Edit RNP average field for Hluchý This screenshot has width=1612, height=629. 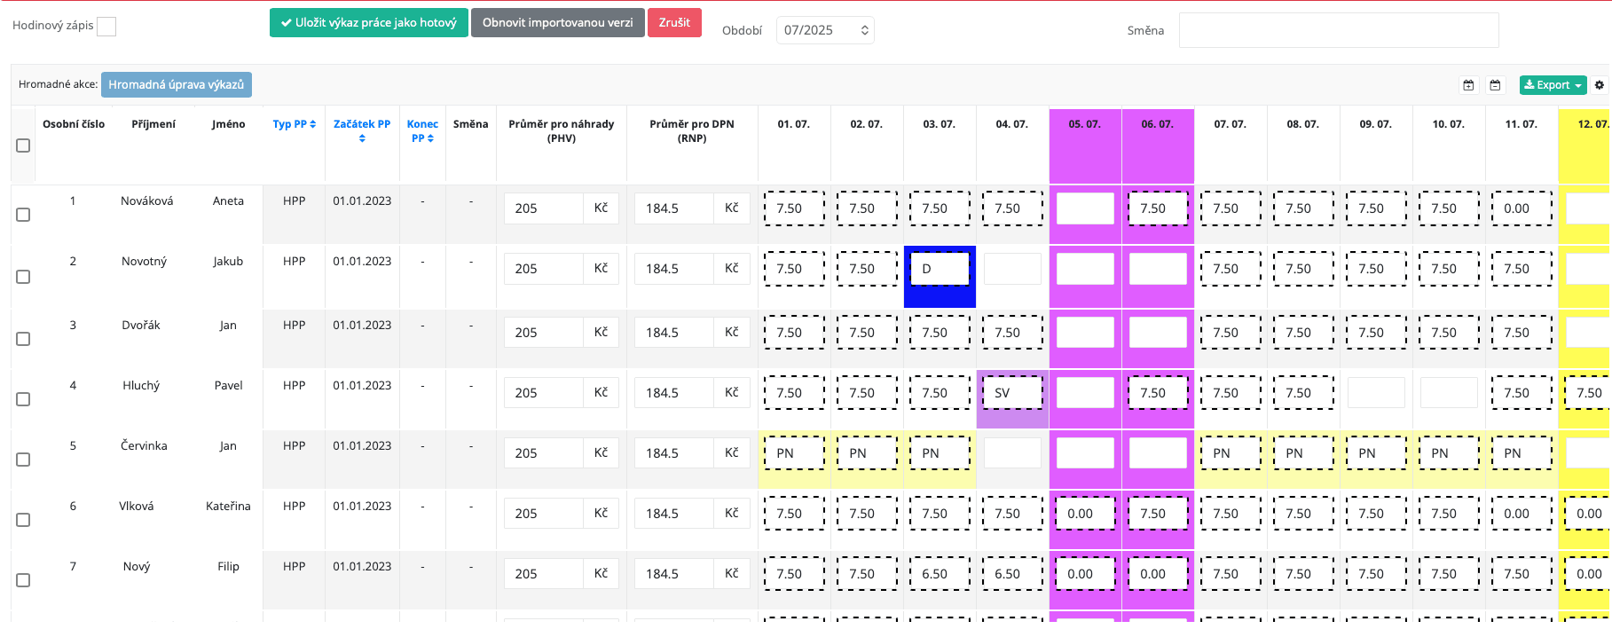click(x=674, y=393)
